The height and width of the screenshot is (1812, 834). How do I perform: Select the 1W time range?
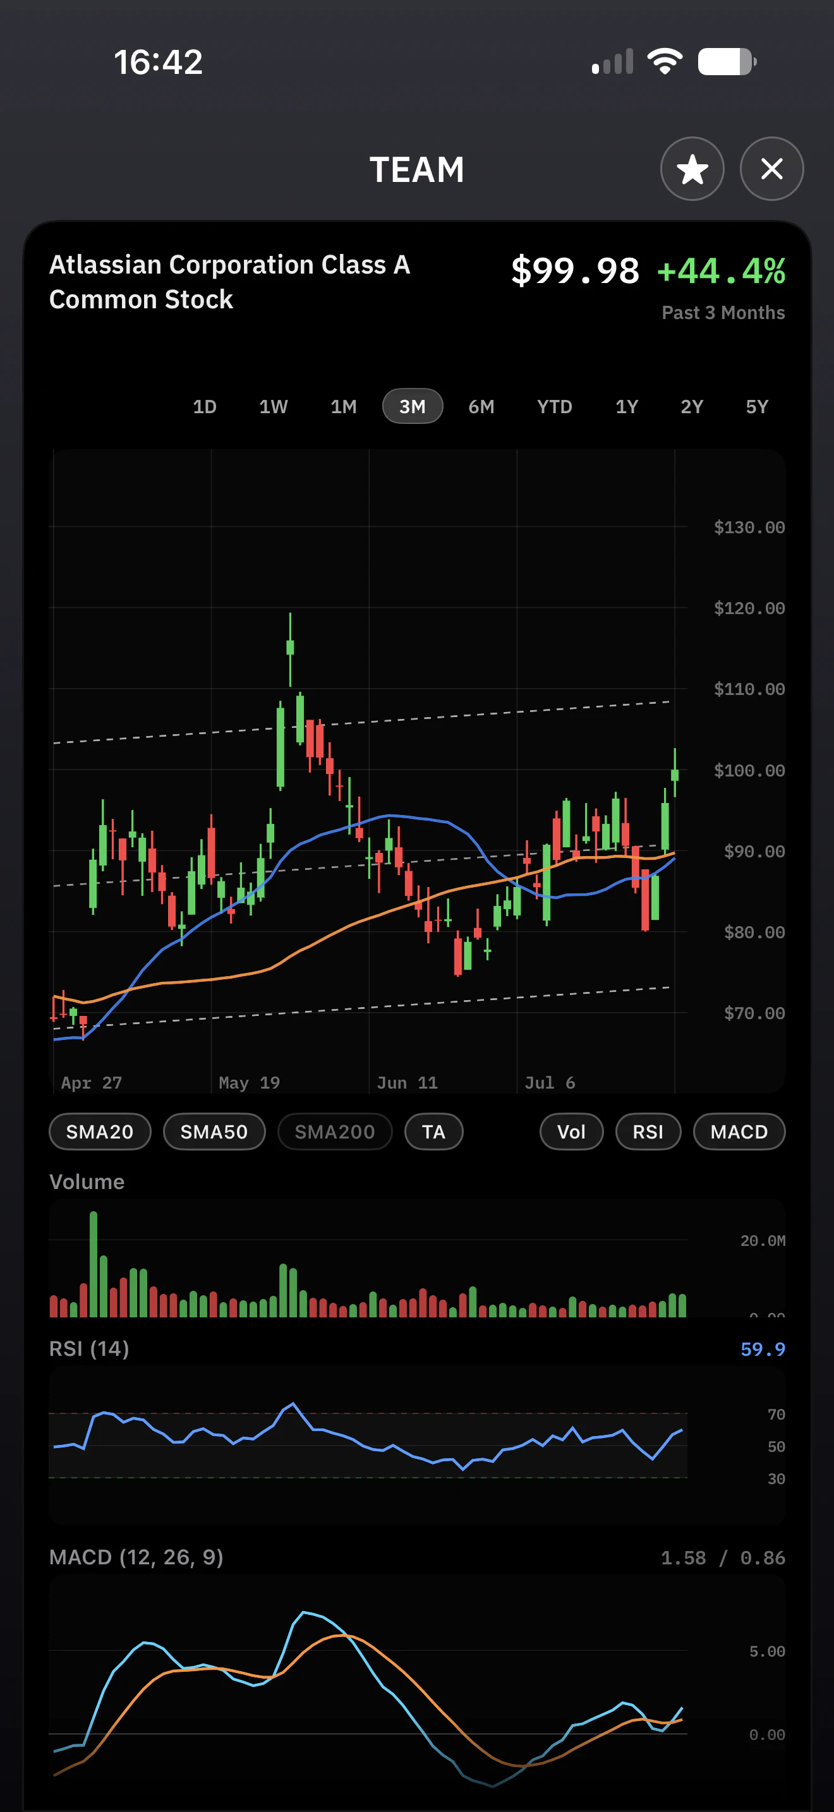(274, 407)
